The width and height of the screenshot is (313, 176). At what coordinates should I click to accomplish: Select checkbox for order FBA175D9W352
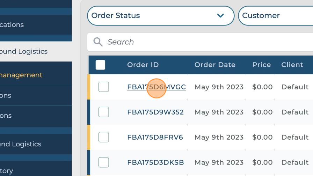click(x=104, y=112)
